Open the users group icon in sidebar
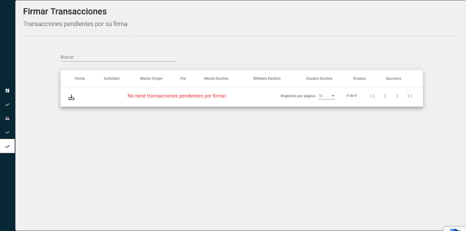The image size is (466, 231). click(x=7, y=118)
